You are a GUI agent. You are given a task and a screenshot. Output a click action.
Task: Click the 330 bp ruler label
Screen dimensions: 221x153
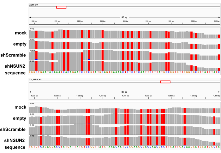pyautogui.click(x=194, y=21)
